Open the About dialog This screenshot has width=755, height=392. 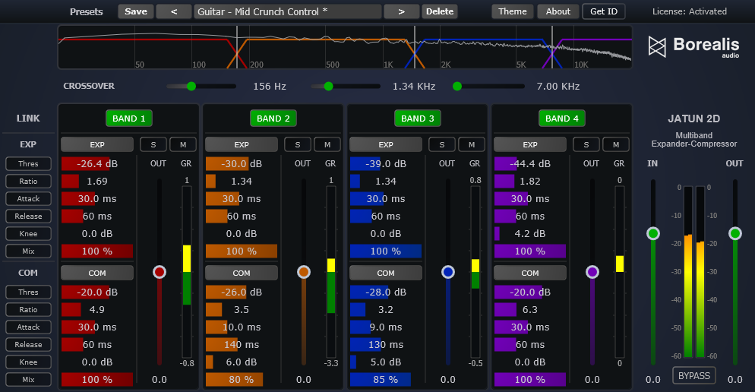558,11
